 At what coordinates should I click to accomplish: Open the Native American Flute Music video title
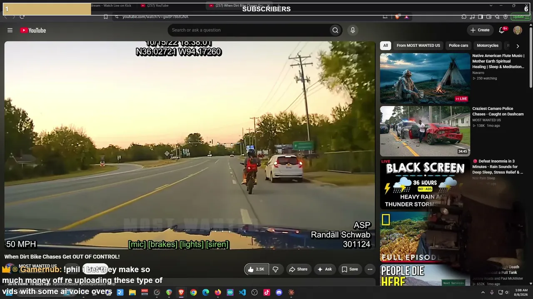498,61
